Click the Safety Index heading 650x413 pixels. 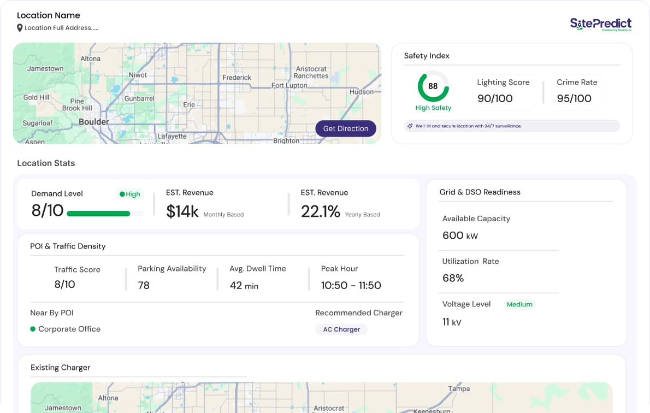[x=427, y=56]
